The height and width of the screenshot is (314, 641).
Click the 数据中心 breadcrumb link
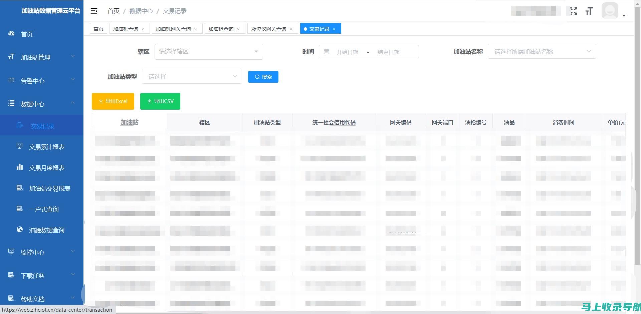(x=141, y=11)
